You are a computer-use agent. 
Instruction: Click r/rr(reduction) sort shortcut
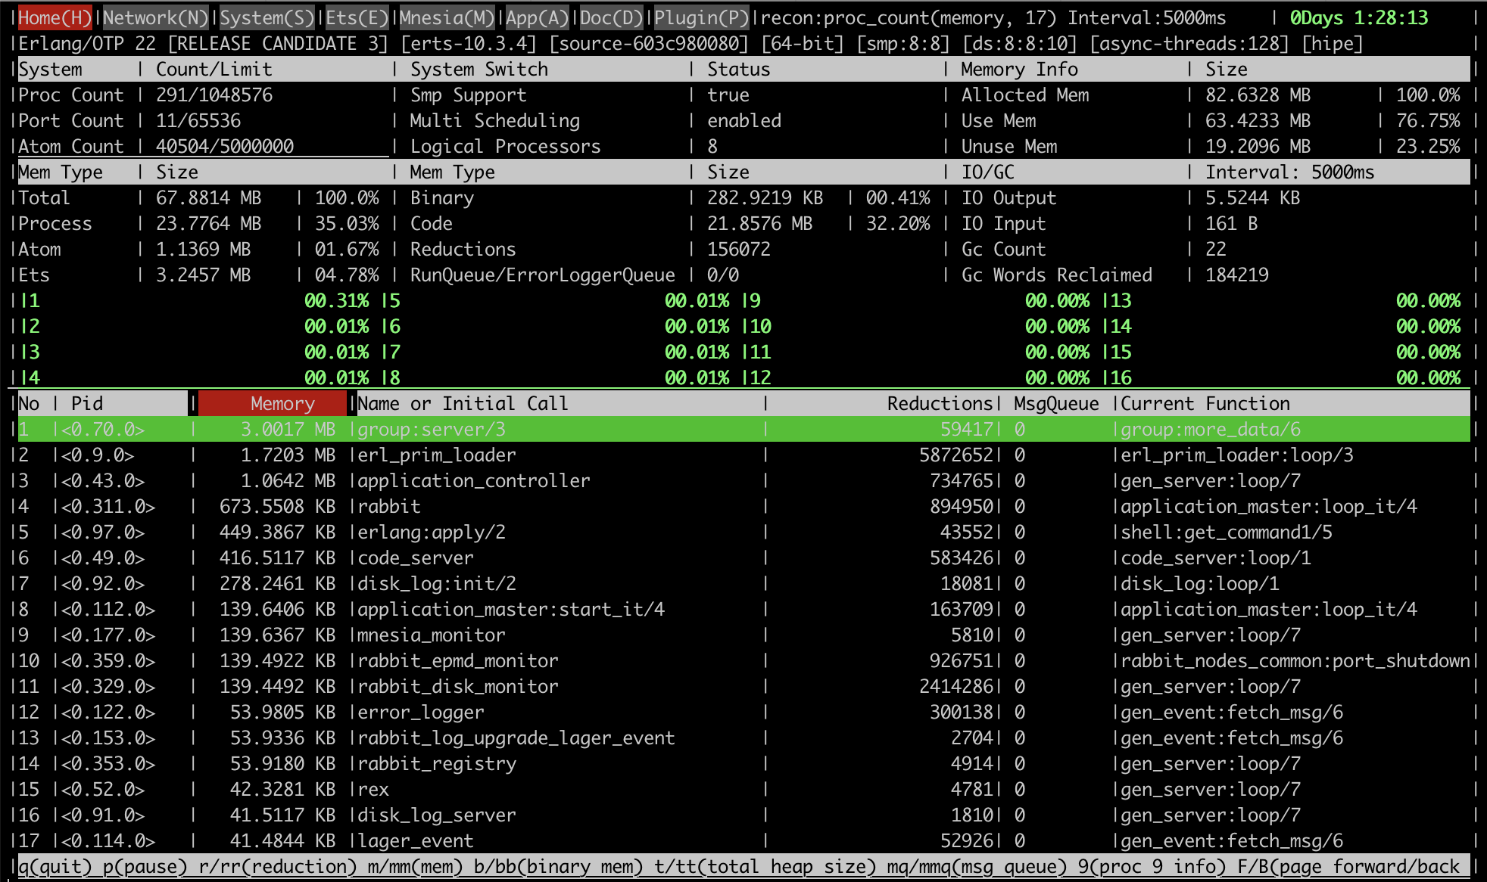277,867
